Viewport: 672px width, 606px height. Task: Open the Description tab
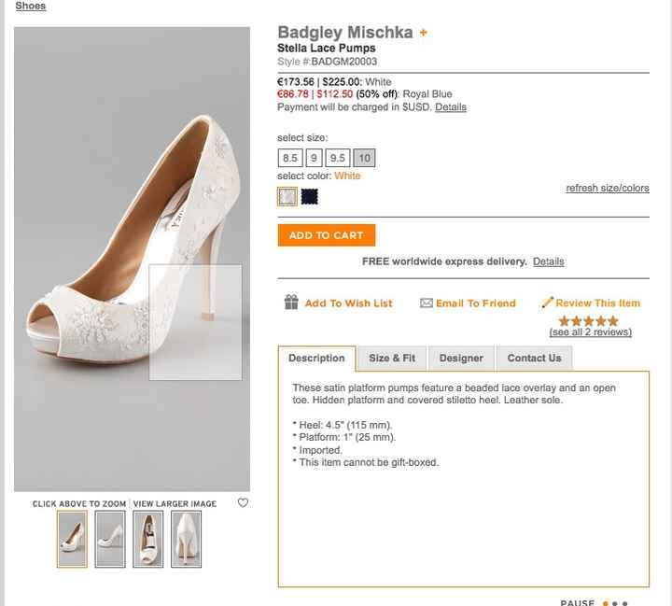(316, 359)
